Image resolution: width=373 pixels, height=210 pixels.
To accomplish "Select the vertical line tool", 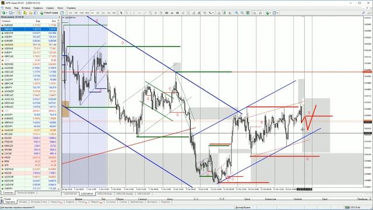I will 133,13.
